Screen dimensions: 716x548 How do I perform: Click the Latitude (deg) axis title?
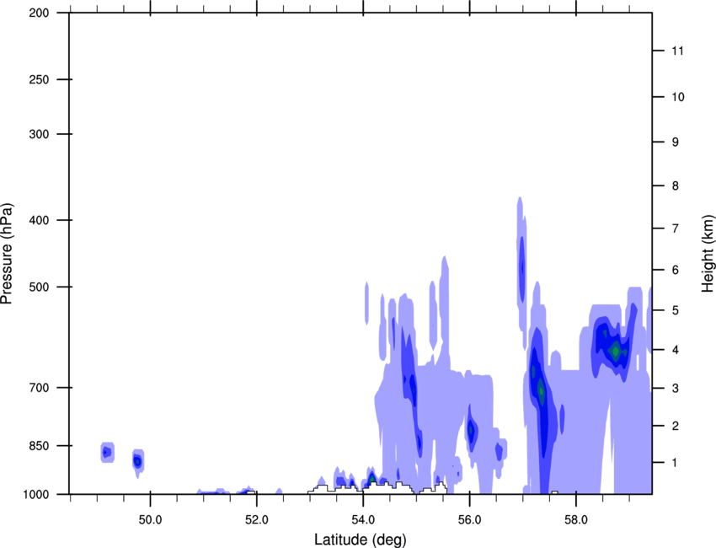tap(361, 540)
